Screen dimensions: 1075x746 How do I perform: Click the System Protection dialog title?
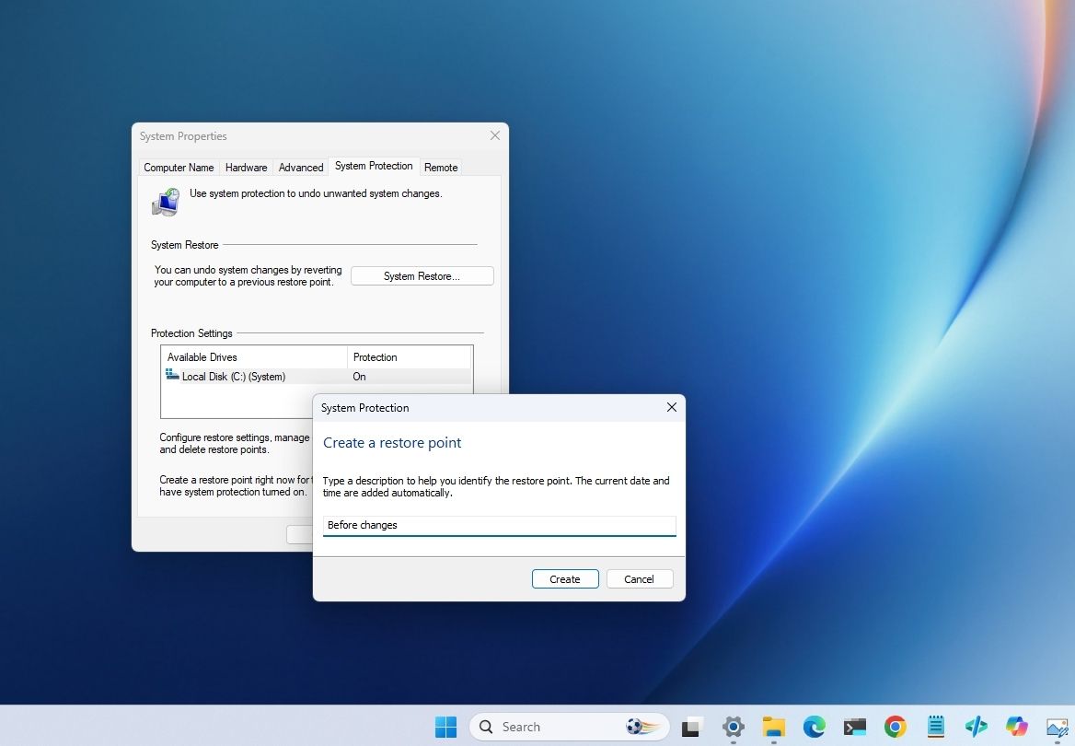[x=364, y=408]
